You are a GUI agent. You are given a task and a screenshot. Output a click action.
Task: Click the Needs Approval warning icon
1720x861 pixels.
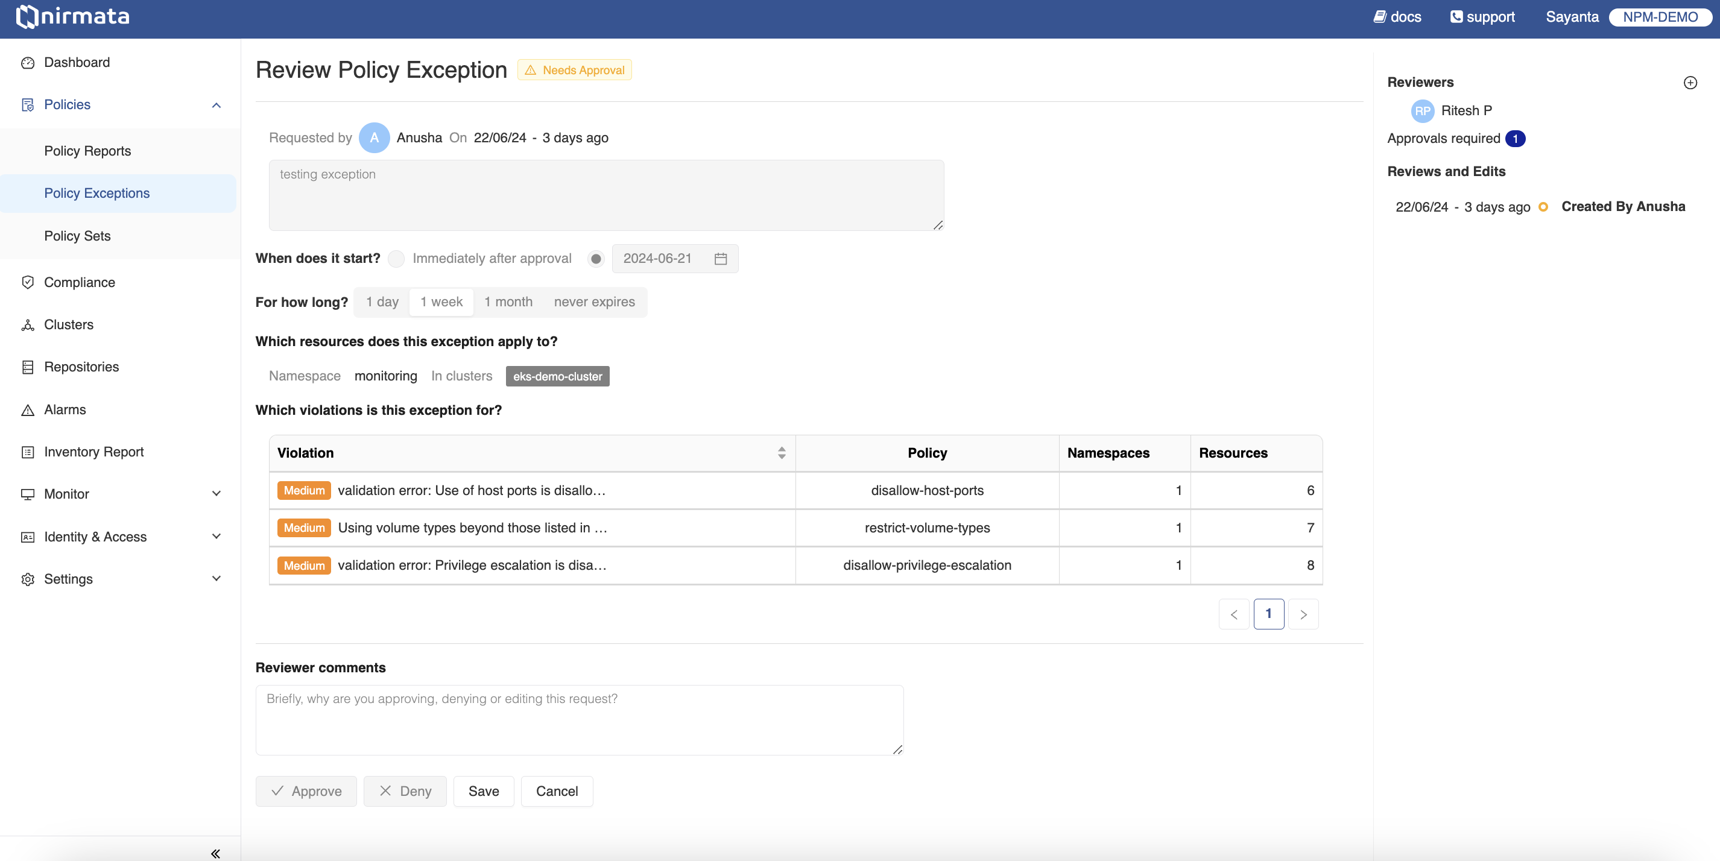[530, 70]
